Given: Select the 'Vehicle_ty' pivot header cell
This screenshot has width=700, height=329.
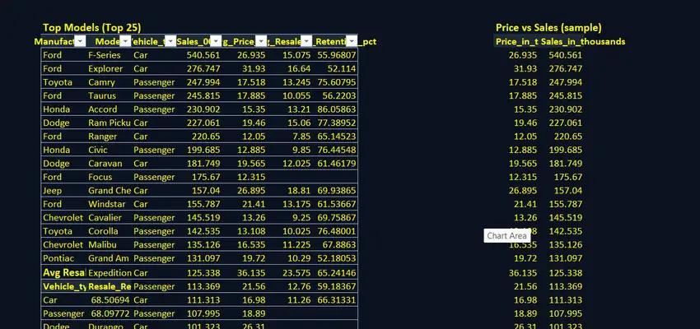Looking at the screenshot, I should [64, 286].
